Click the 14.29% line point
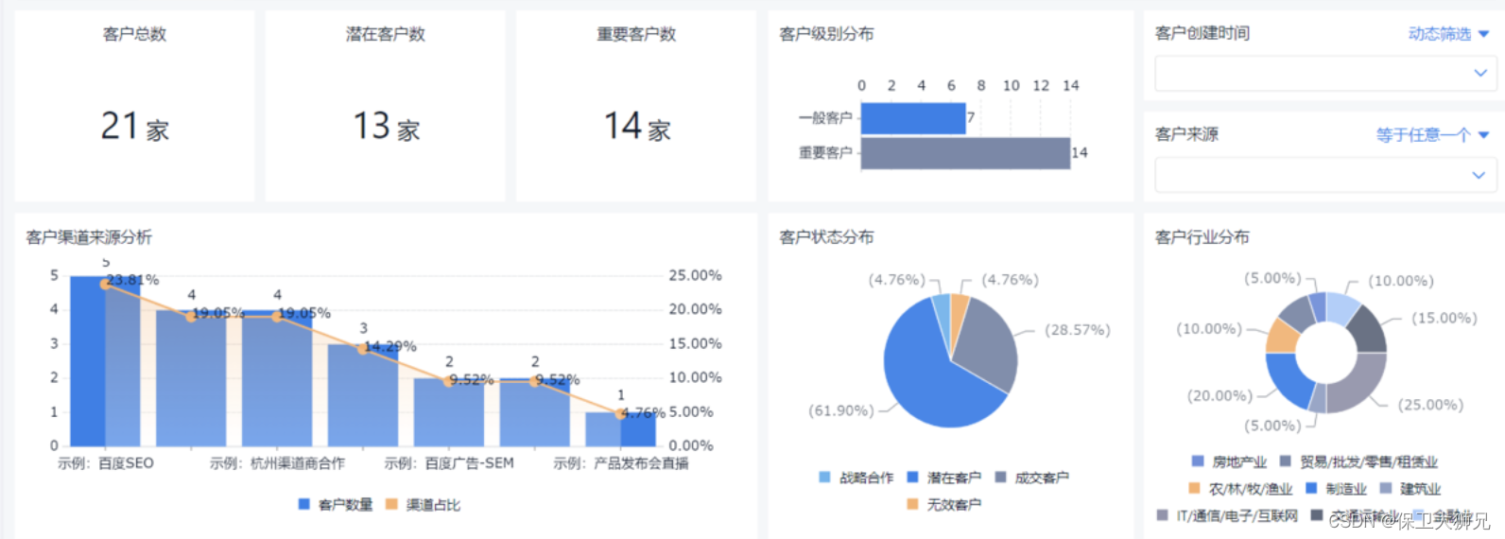This screenshot has width=1505, height=539. (363, 349)
